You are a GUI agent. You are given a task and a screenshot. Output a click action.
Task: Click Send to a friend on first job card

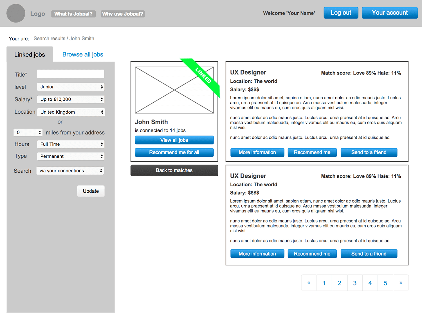pos(369,152)
